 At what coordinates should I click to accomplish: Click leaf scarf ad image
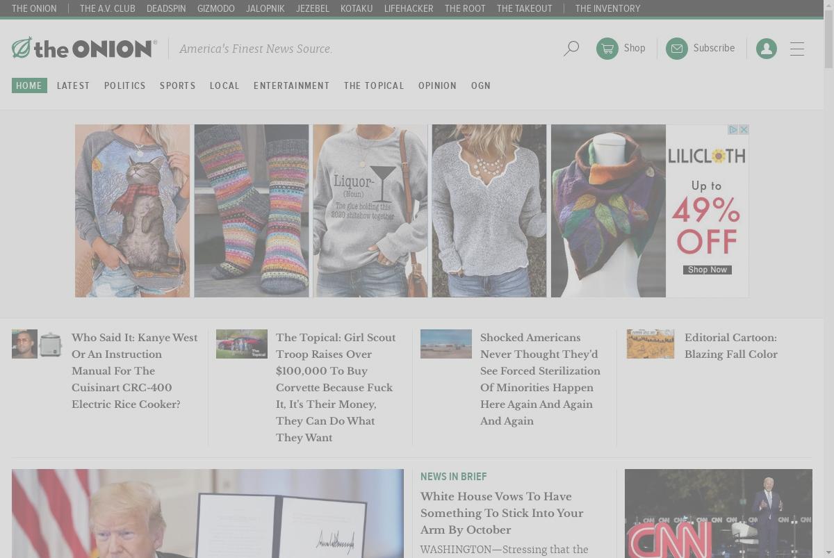click(608, 211)
